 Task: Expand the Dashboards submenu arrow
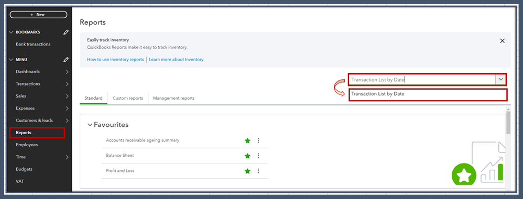point(67,72)
